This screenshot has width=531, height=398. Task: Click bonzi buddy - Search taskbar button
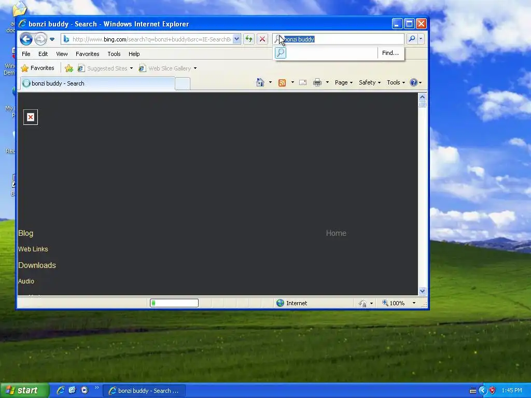click(144, 391)
